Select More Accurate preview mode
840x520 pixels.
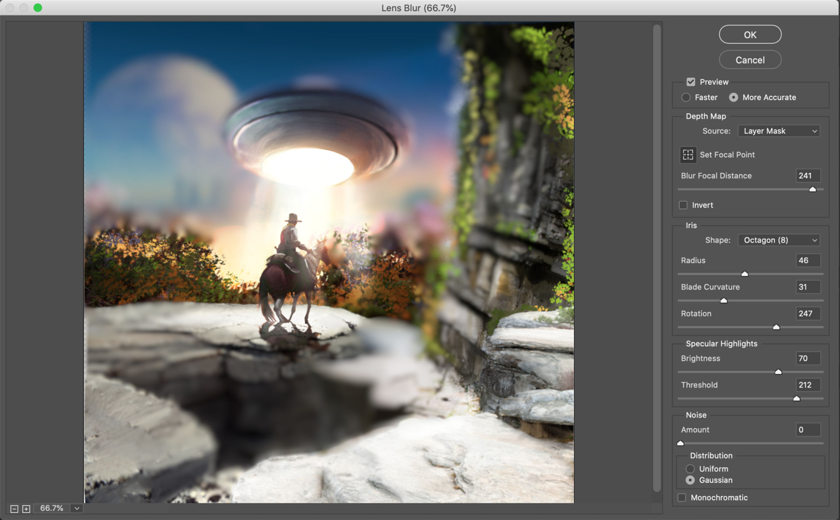click(733, 97)
